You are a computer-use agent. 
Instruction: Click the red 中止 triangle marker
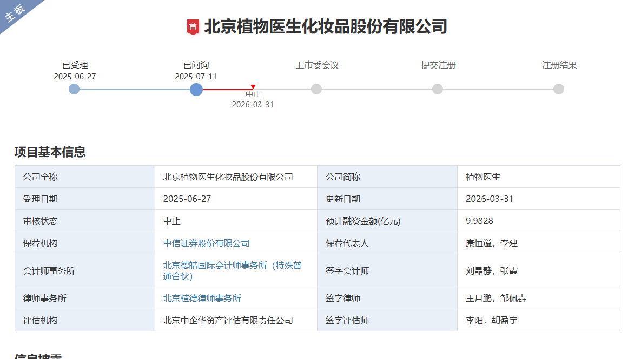(253, 87)
